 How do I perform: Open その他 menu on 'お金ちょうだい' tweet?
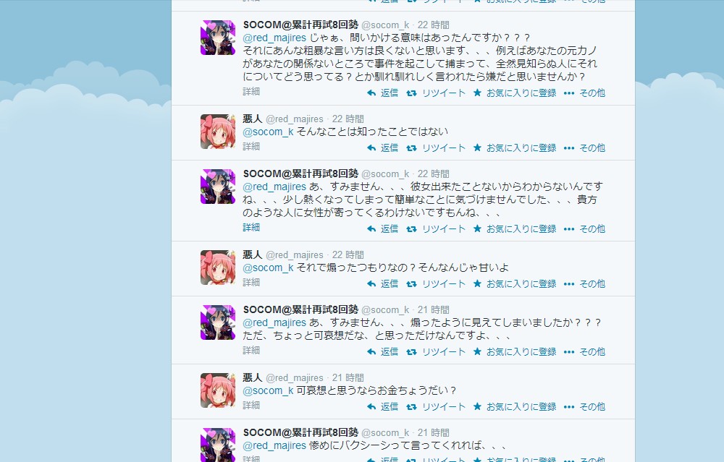584,407
